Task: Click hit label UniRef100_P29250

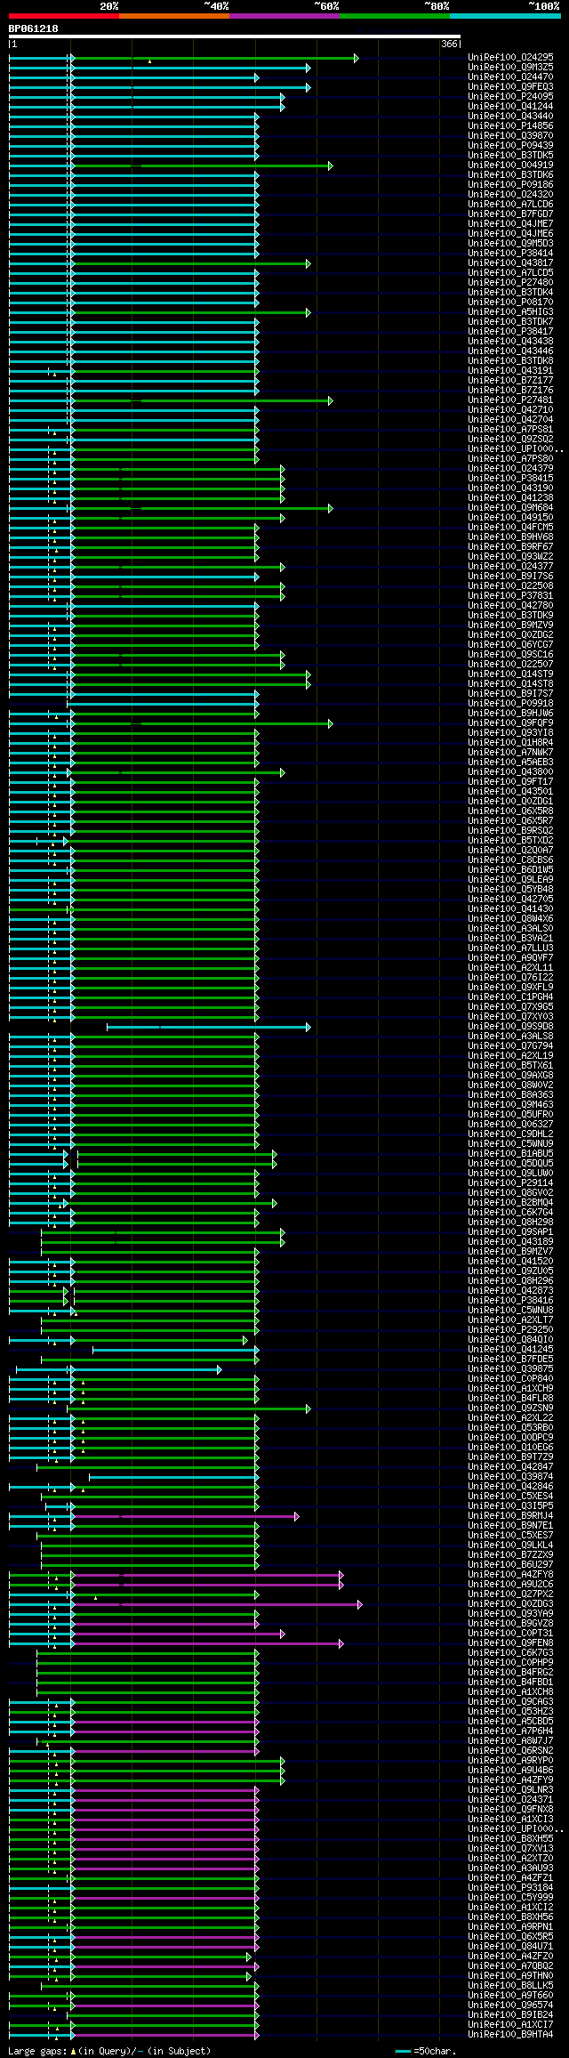Action: click(510, 1330)
